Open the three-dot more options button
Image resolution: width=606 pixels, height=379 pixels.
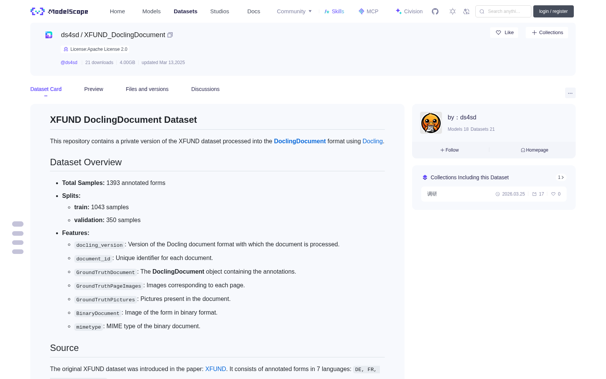[x=570, y=93]
